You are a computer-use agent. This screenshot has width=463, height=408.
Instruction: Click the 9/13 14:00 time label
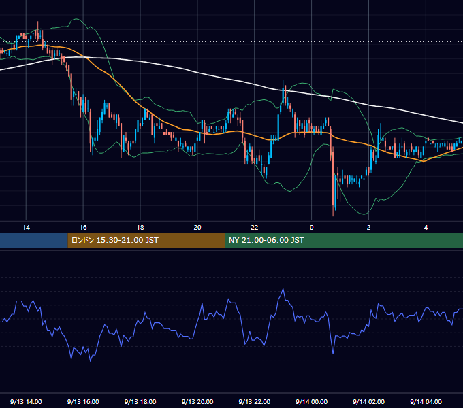pyautogui.click(x=26, y=401)
